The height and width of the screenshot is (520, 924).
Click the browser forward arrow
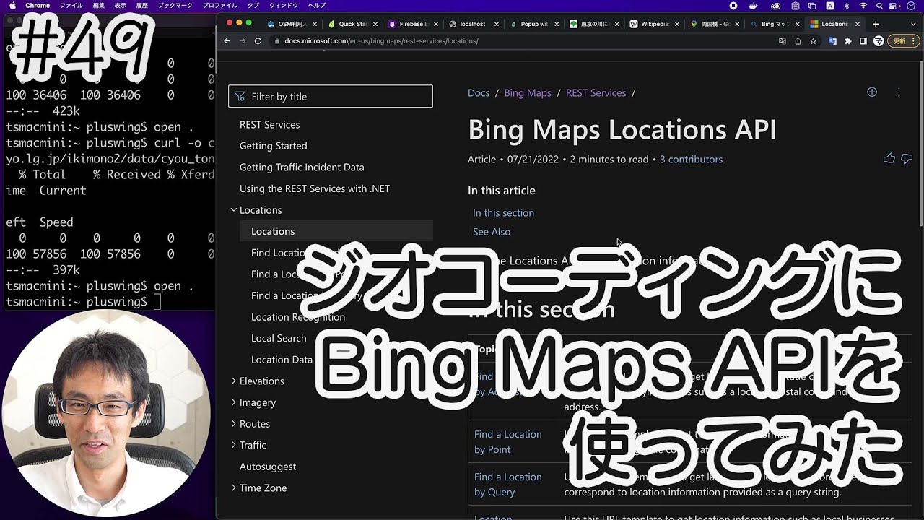(243, 41)
